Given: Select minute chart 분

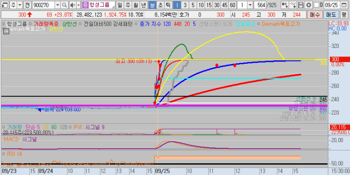Looking at the screenshot, I should tap(152, 5).
